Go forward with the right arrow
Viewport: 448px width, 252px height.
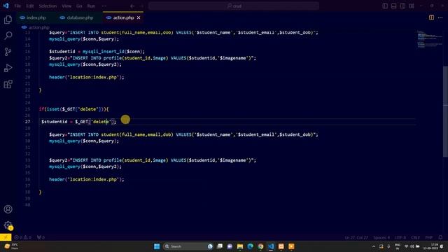pos(141,6)
